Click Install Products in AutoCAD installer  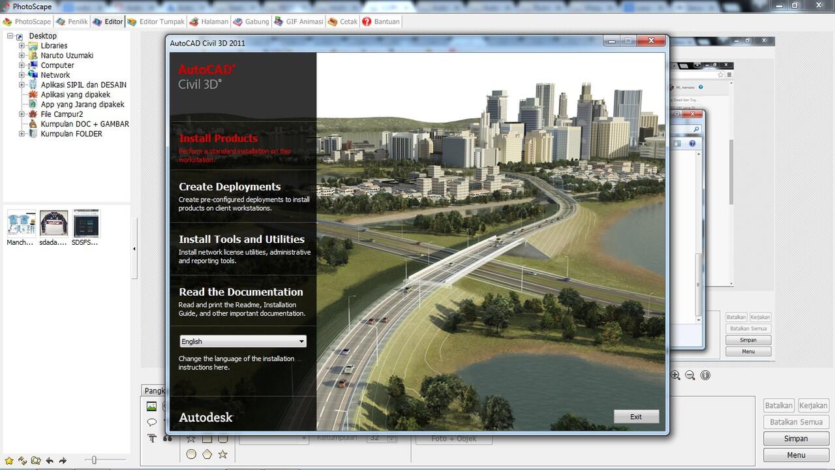pyautogui.click(x=218, y=138)
